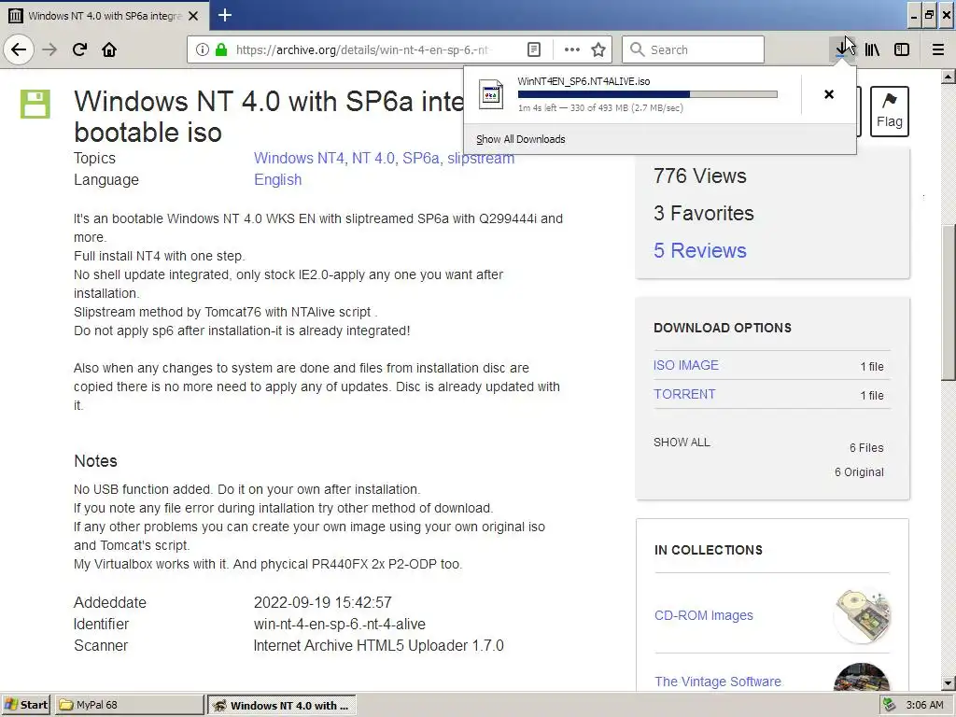This screenshot has width=956, height=717.
Task: Open the Windows NT4 topic links
Action: (x=384, y=158)
